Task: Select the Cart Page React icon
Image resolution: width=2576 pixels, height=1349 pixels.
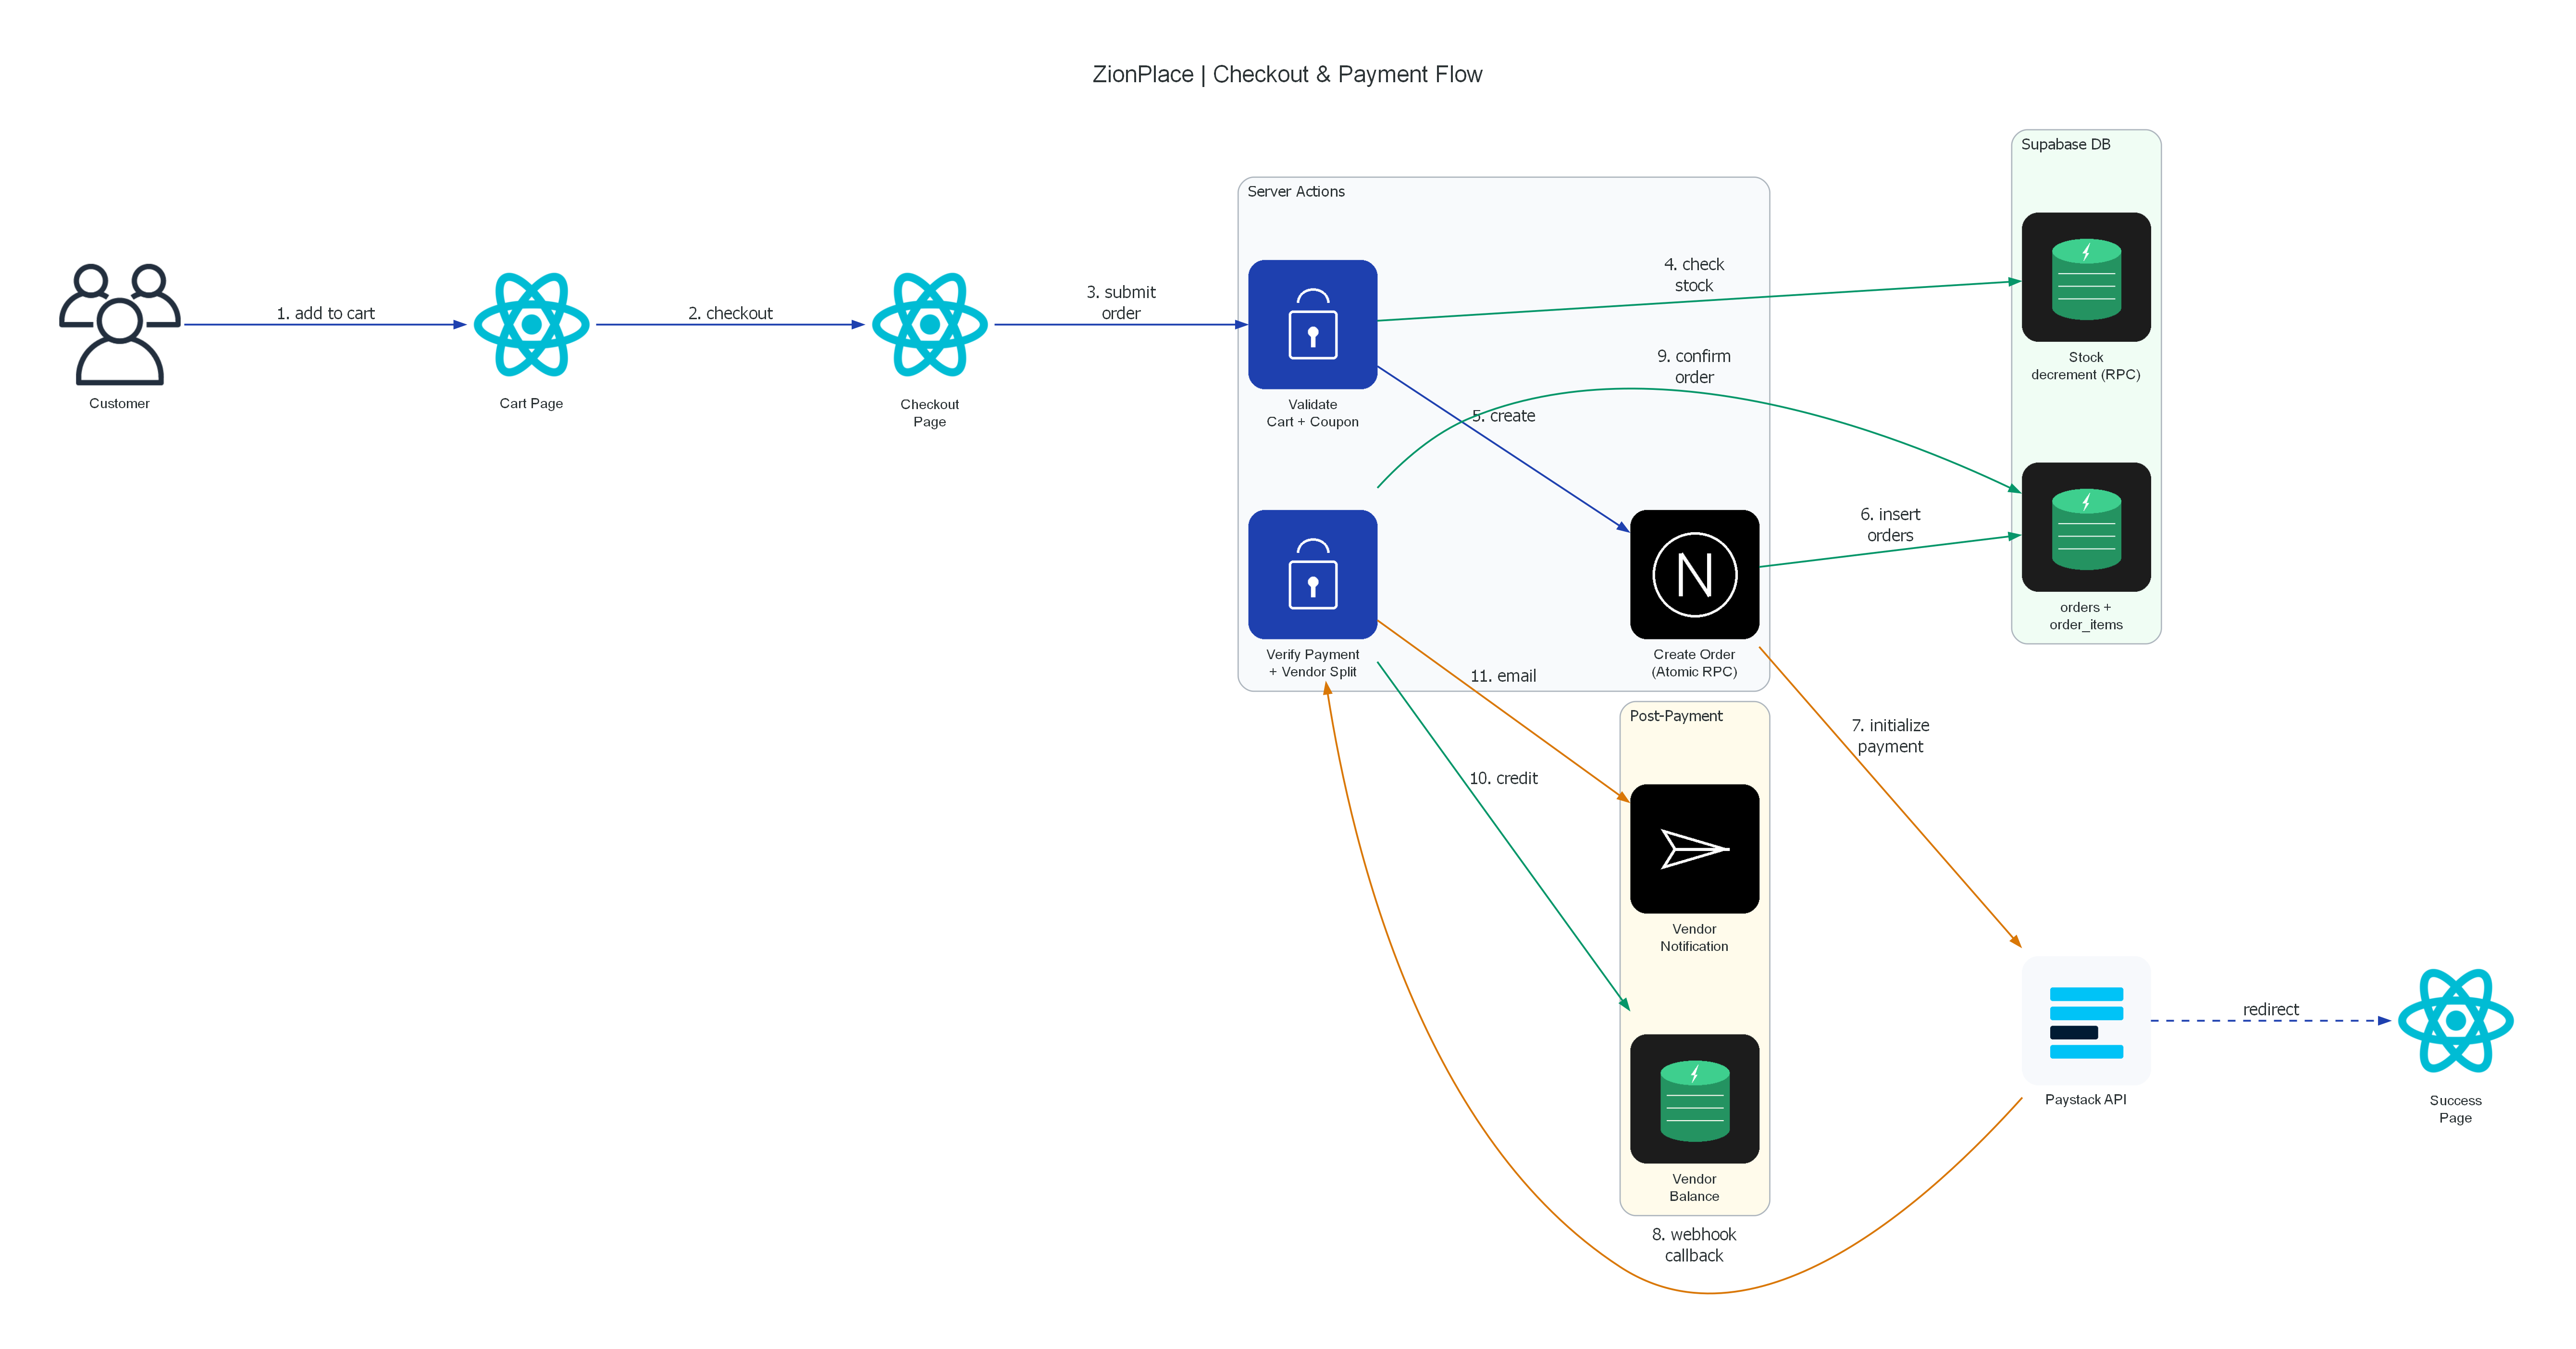Action: [531, 324]
